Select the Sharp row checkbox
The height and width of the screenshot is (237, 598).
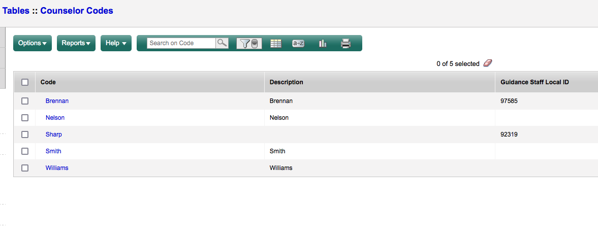pos(25,134)
